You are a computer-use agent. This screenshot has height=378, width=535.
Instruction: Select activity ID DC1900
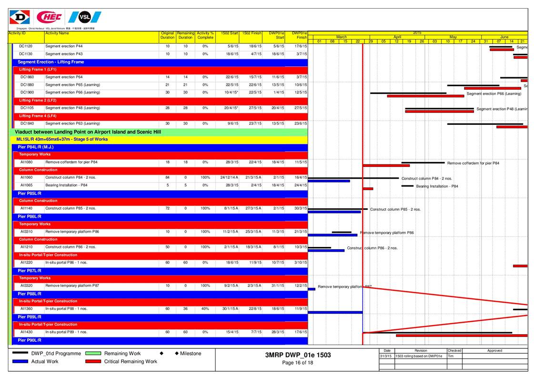(x=27, y=92)
